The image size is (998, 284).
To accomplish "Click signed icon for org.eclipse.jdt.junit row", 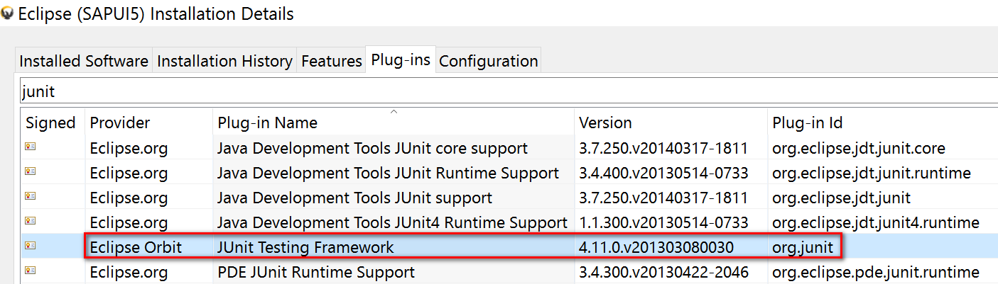I will click(30, 198).
